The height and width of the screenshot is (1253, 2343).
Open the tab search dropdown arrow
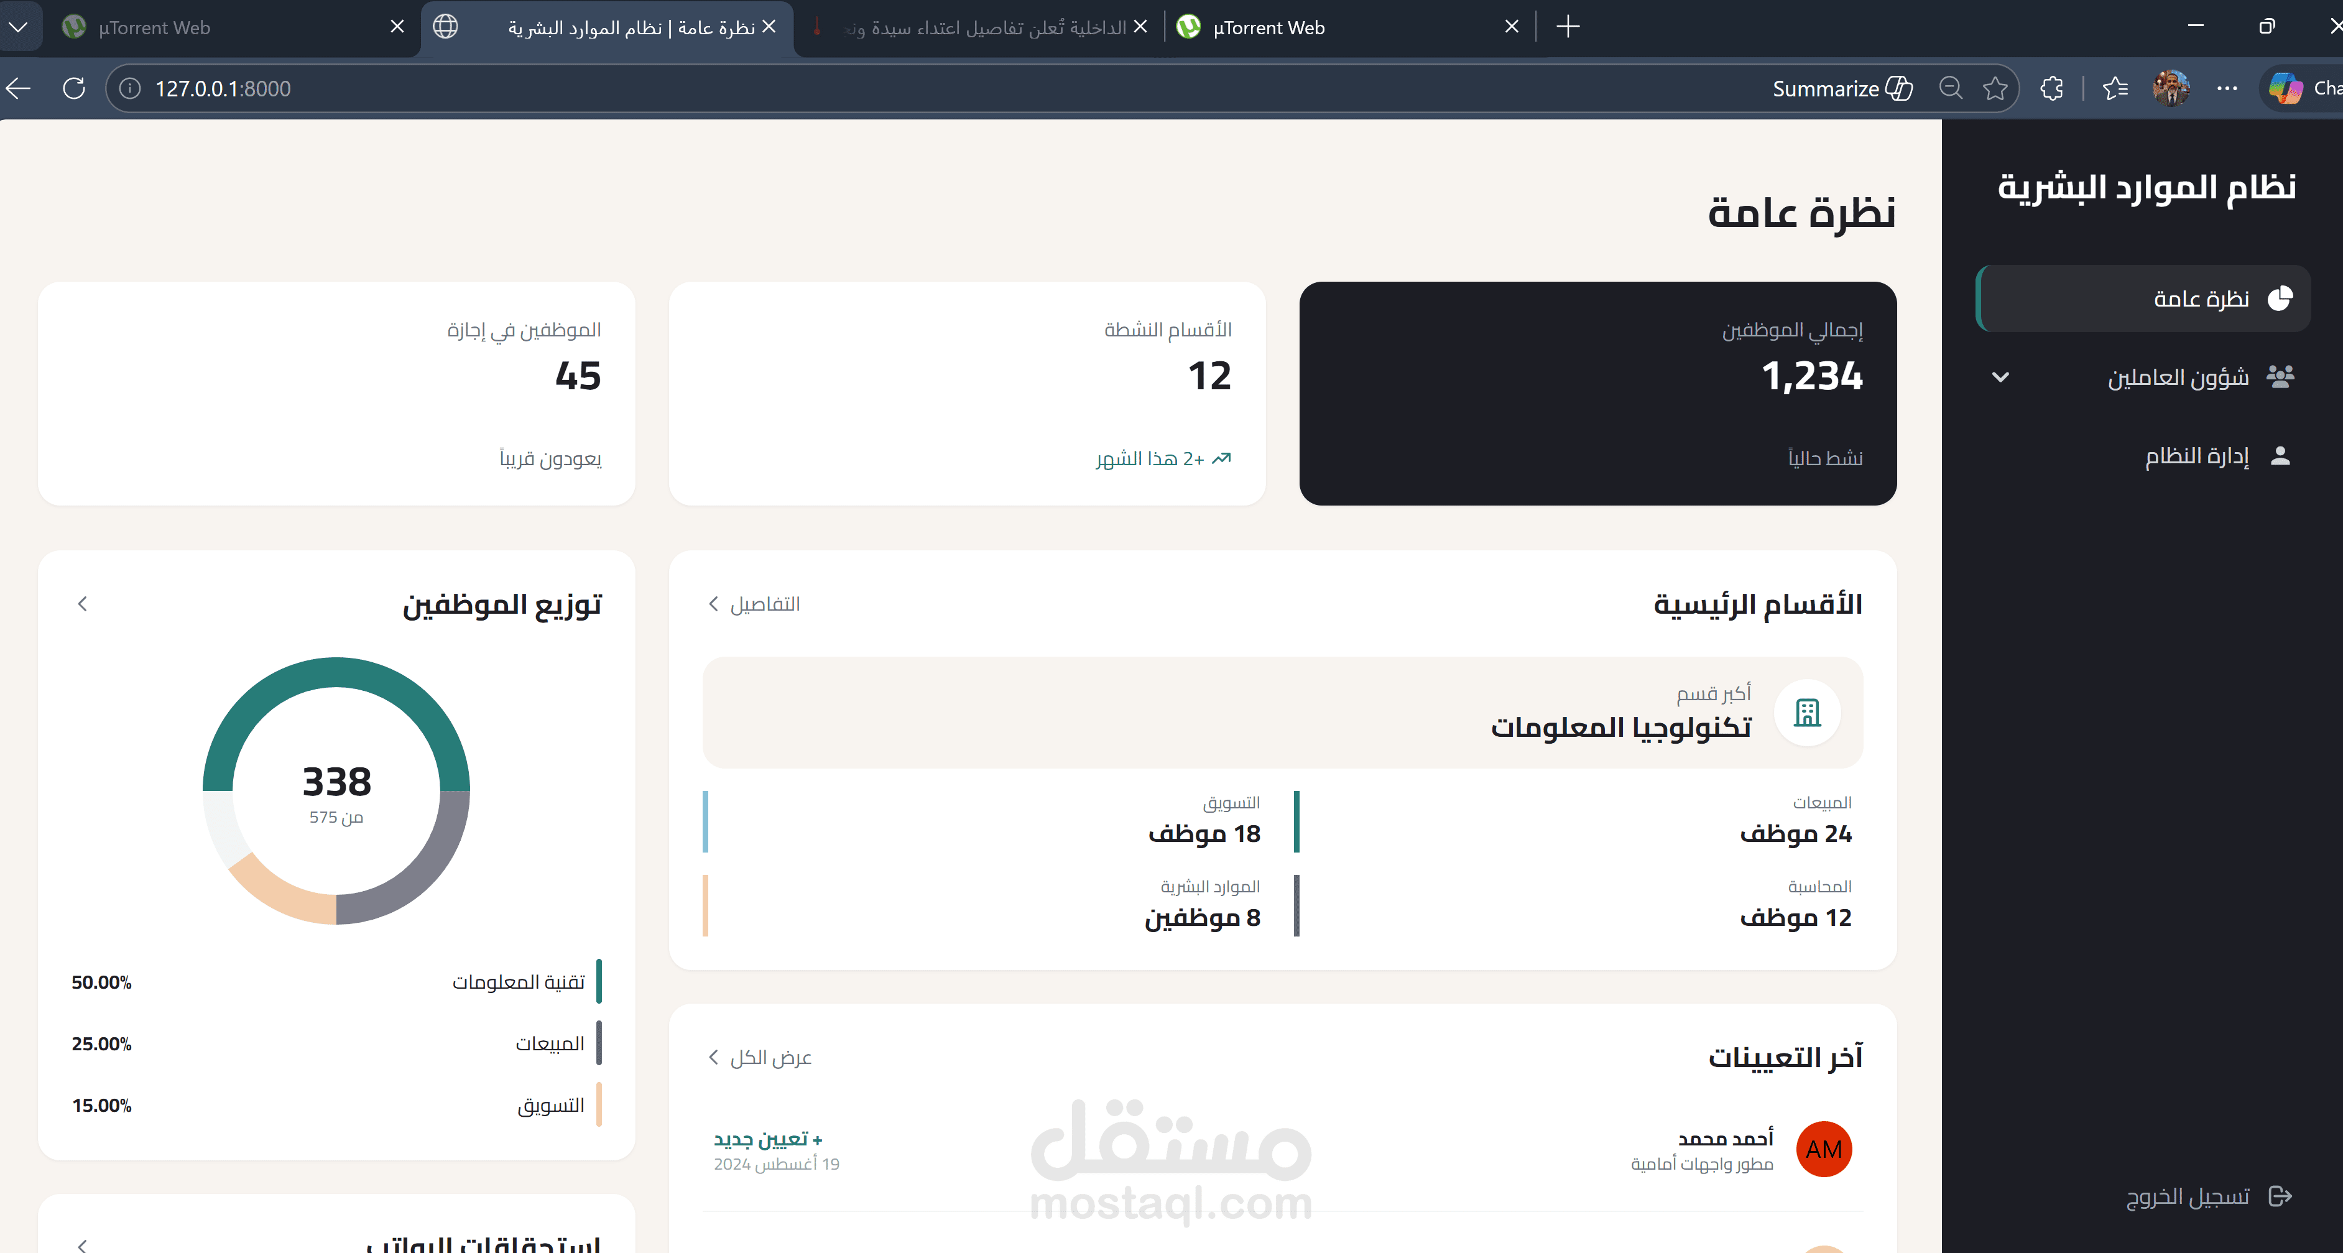[x=18, y=27]
